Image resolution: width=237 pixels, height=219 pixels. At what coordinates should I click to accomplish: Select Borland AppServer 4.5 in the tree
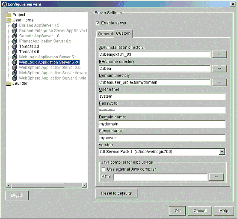(39, 25)
